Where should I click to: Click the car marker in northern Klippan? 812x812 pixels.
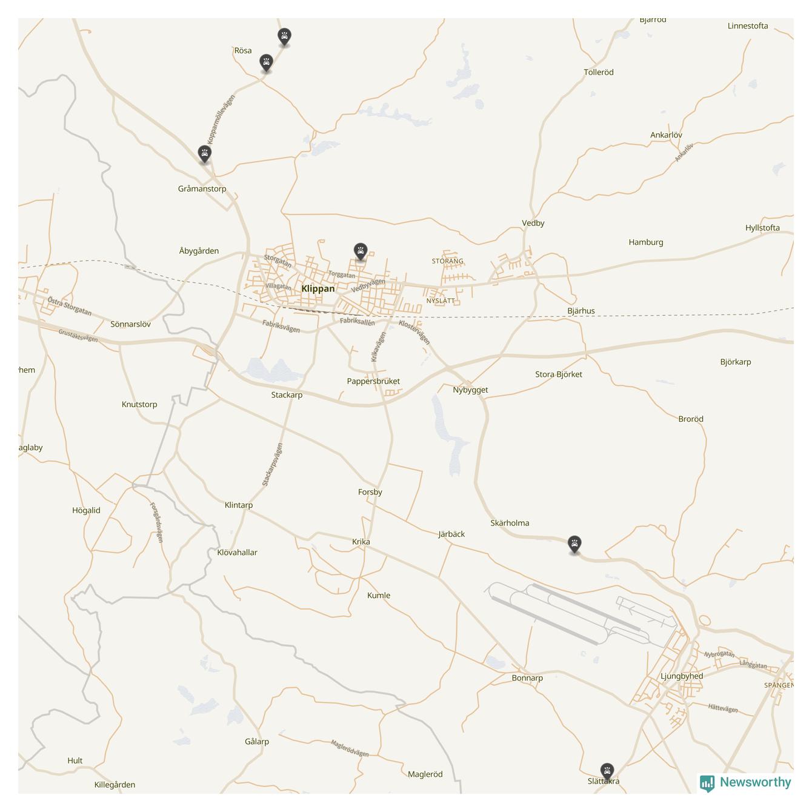pyautogui.click(x=361, y=251)
